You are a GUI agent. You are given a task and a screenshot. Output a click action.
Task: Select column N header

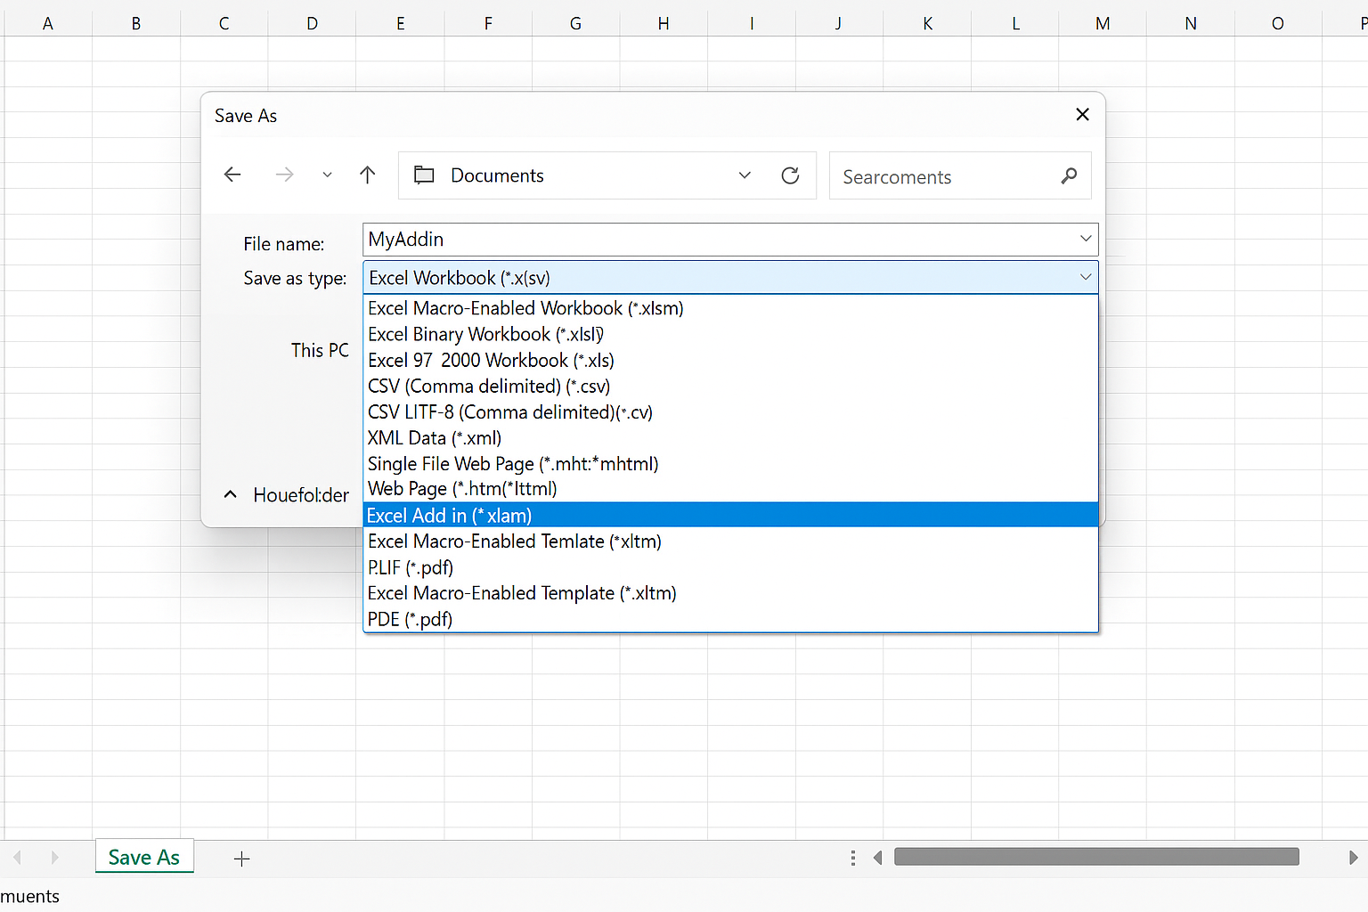coord(1191,23)
